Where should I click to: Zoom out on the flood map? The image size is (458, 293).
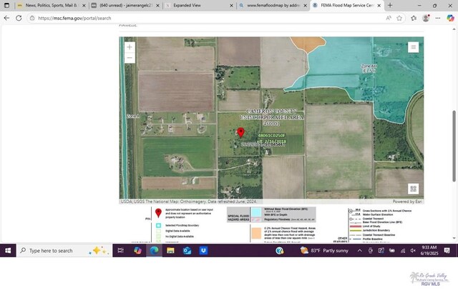pyautogui.click(x=130, y=57)
